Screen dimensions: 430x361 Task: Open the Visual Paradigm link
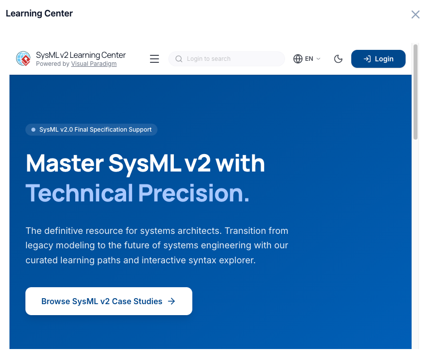[94, 64]
